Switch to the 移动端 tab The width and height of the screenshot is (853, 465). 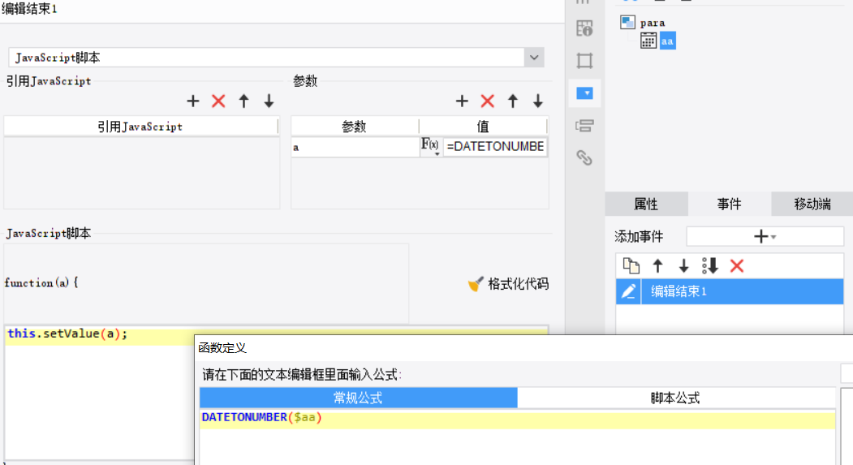pos(812,204)
